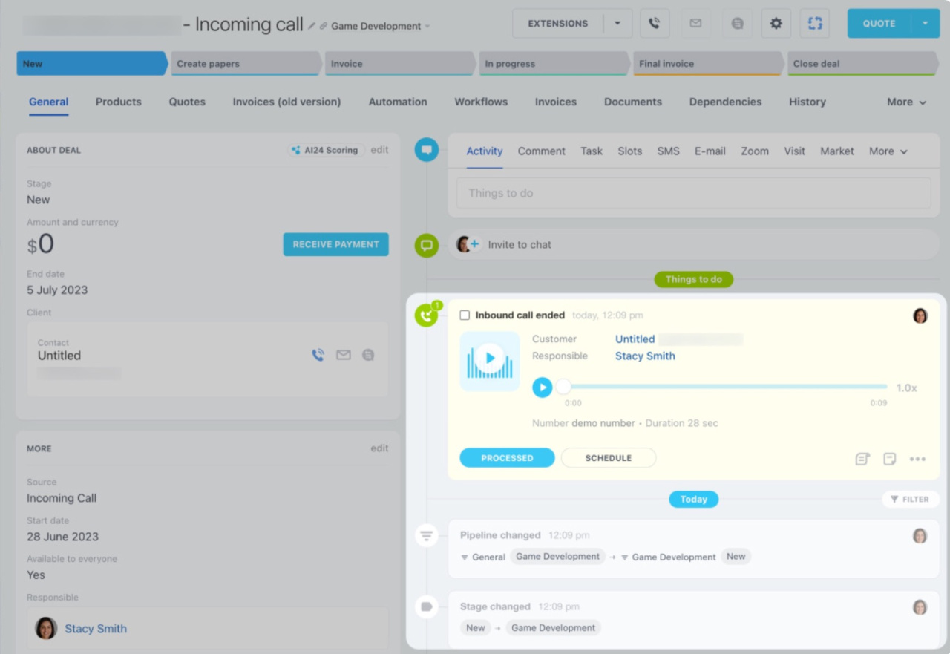Change the 1.0x playback speed
The height and width of the screenshot is (654, 950).
(x=906, y=388)
